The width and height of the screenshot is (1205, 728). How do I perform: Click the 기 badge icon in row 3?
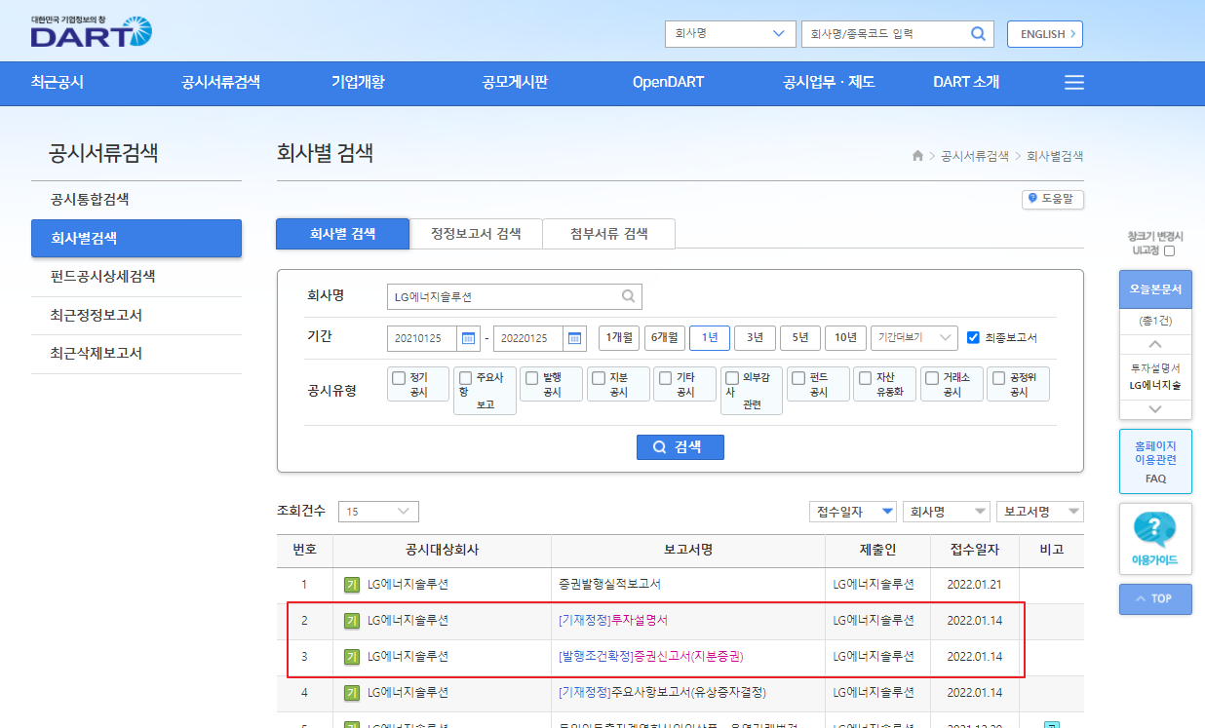click(x=352, y=657)
